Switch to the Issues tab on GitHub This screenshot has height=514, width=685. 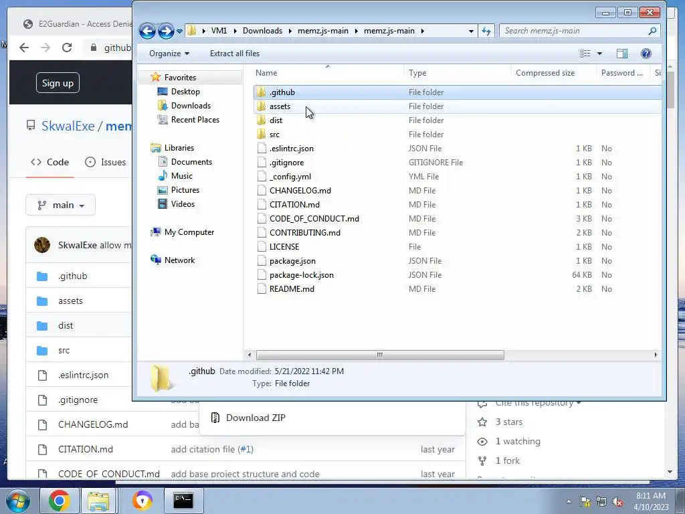[x=105, y=162]
